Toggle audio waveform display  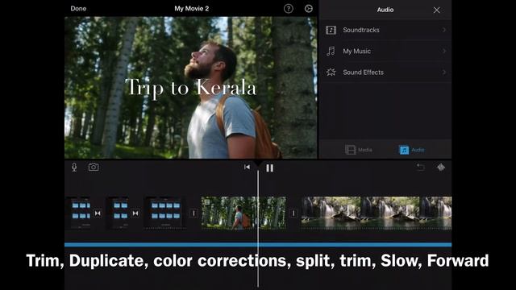[x=441, y=168]
